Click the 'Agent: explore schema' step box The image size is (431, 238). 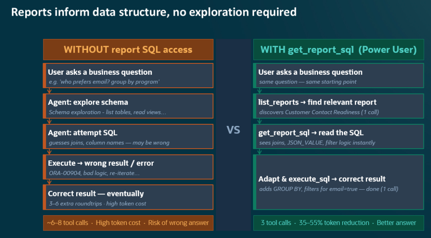pos(128,106)
